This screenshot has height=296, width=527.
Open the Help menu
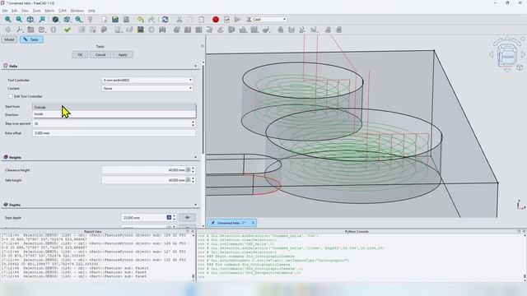(91, 11)
